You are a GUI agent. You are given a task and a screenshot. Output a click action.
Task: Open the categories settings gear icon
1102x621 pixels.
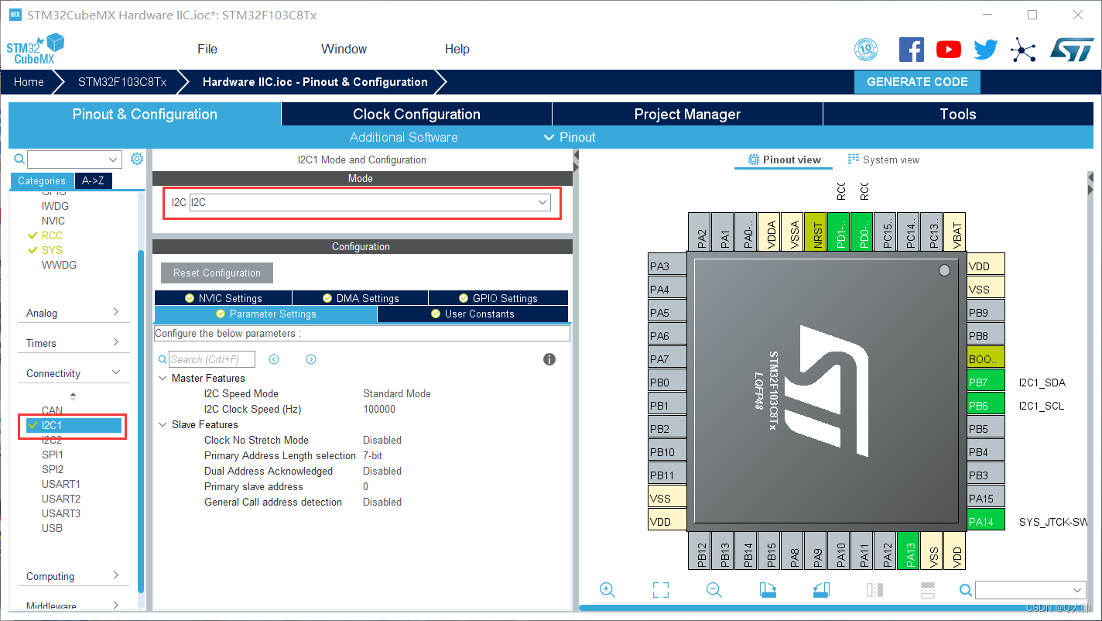(137, 159)
